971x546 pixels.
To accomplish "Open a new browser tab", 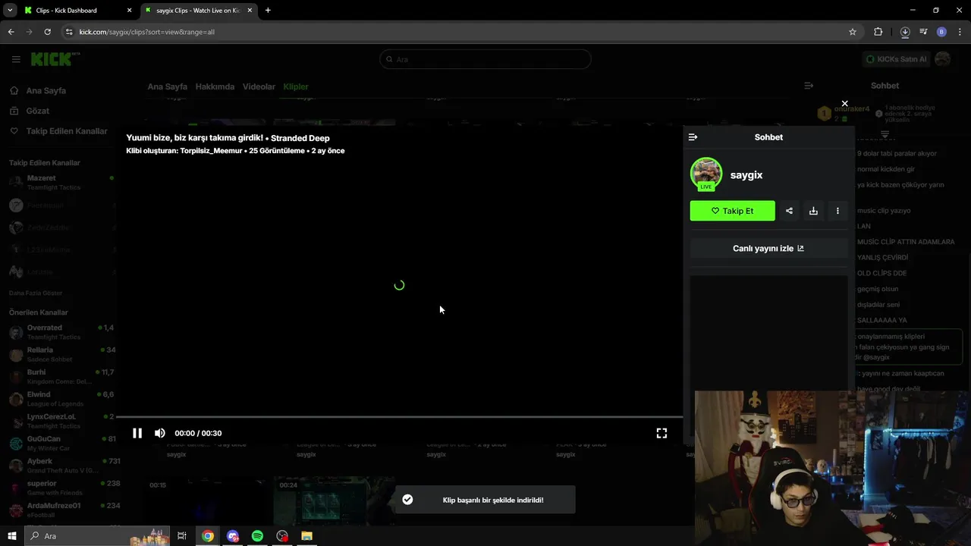I will (268, 11).
